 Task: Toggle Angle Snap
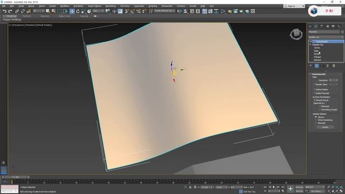pos(133,11)
